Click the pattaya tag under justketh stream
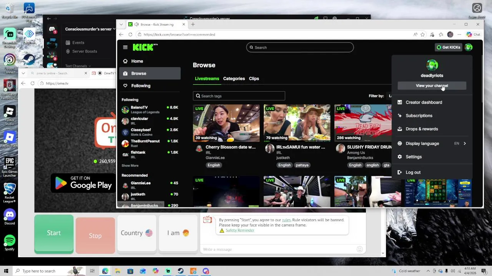The image size is (492, 276). tap(302, 165)
